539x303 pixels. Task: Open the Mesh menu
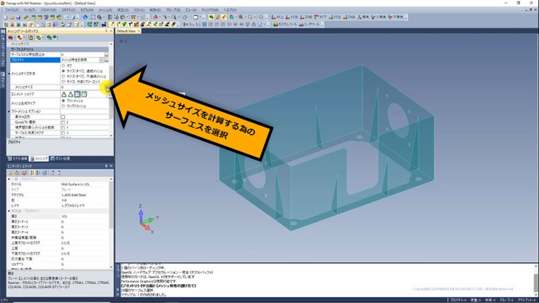click(x=105, y=10)
